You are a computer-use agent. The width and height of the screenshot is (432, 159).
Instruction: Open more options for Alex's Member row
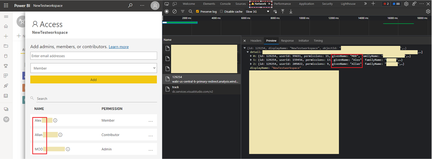[151, 121]
